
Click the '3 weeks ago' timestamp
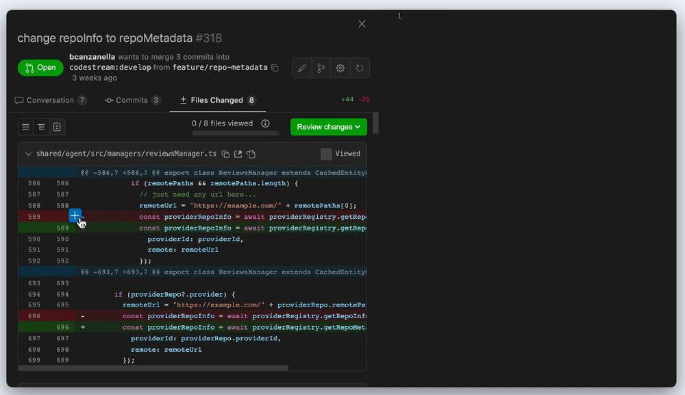point(95,78)
